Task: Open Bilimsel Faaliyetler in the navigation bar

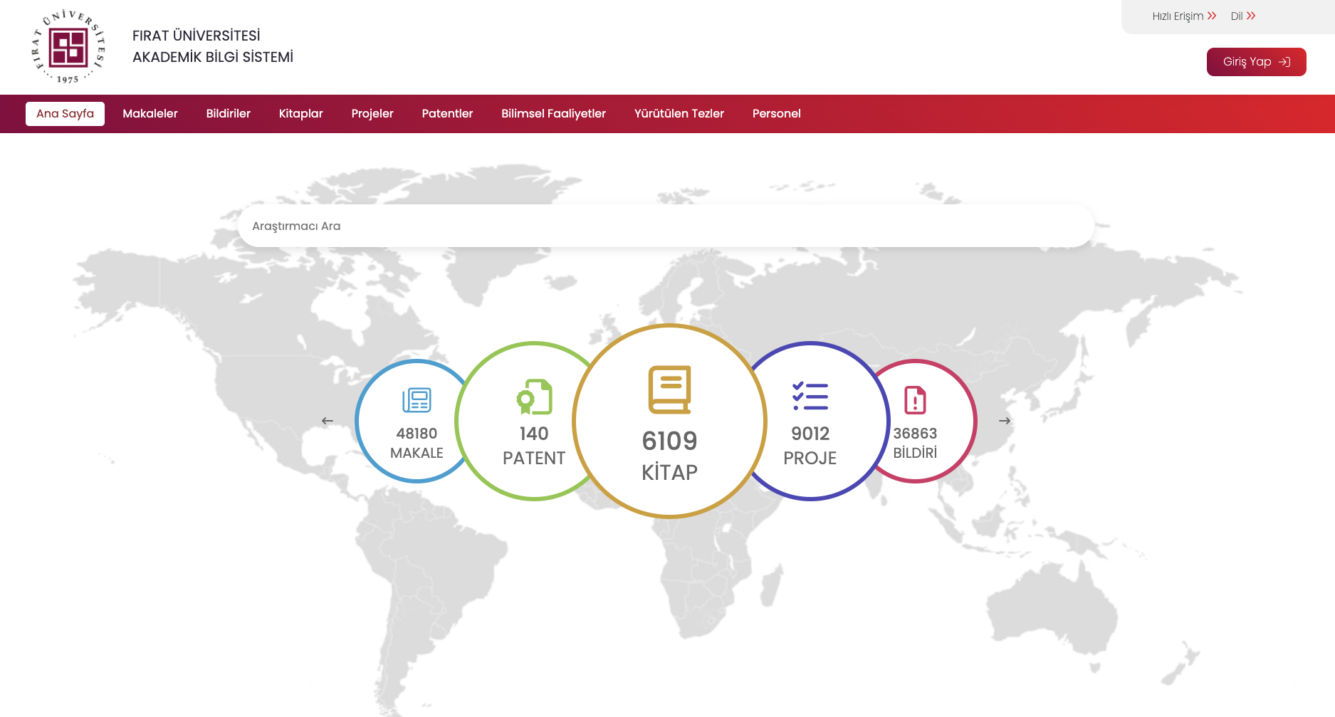Action: pyautogui.click(x=553, y=114)
